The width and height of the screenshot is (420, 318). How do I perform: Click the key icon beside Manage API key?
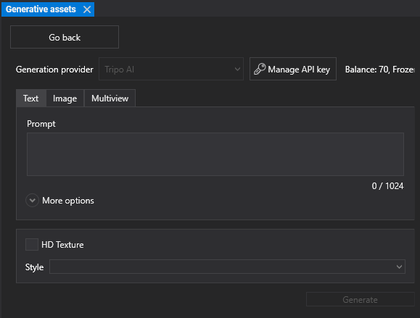[260, 69]
